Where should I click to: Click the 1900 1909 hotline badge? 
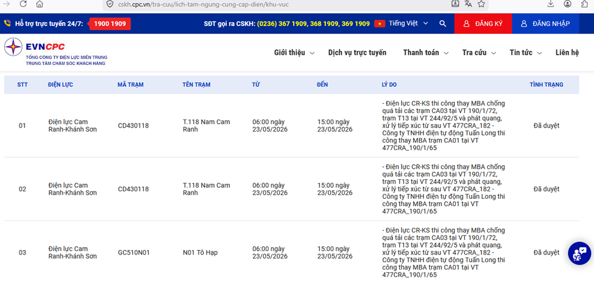click(x=110, y=24)
